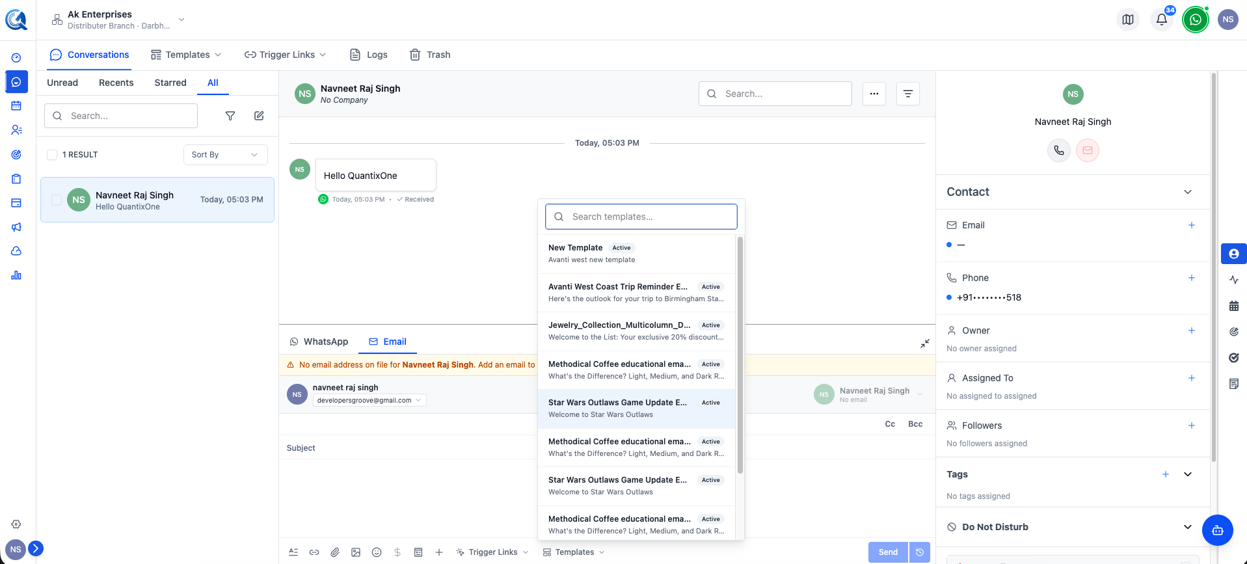Insert a link with the chain icon
Screen dimensions: 1247x564
(314, 552)
